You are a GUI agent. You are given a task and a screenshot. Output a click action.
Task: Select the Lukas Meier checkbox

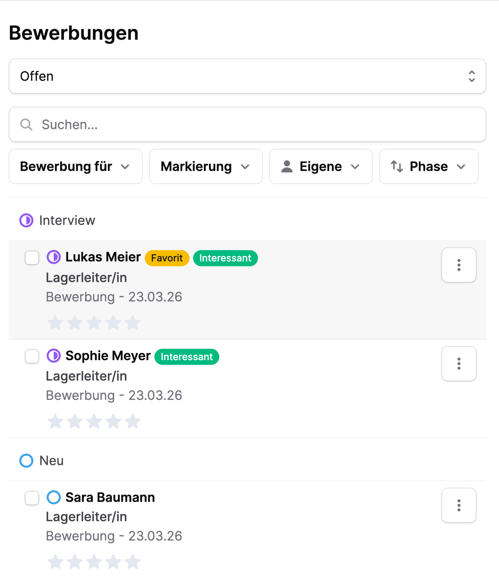[32, 258]
